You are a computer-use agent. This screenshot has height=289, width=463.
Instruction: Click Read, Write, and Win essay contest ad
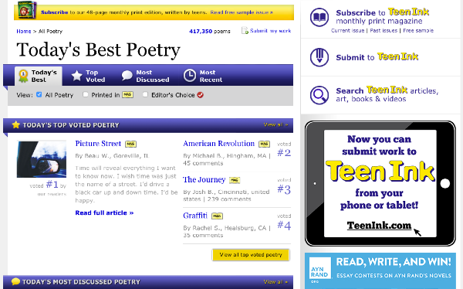(x=380, y=270)
